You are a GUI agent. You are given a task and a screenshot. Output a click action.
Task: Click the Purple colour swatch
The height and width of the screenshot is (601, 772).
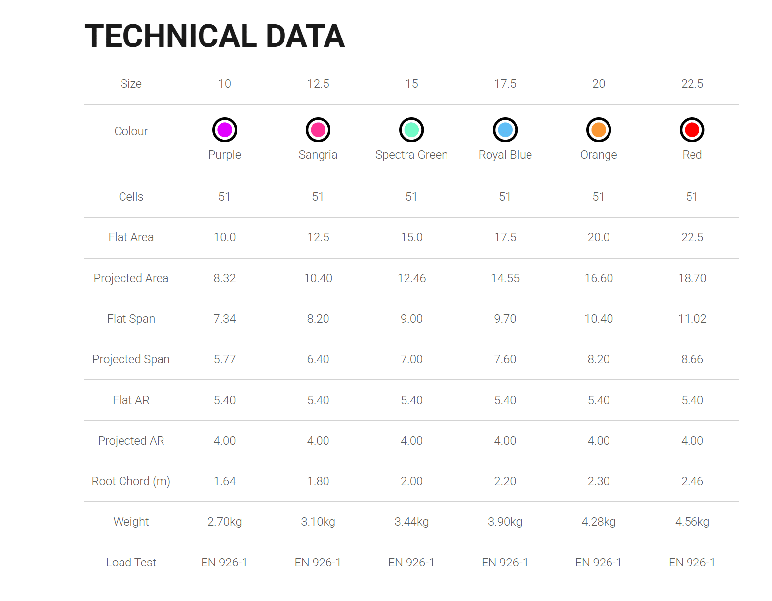tap(225, 130)
